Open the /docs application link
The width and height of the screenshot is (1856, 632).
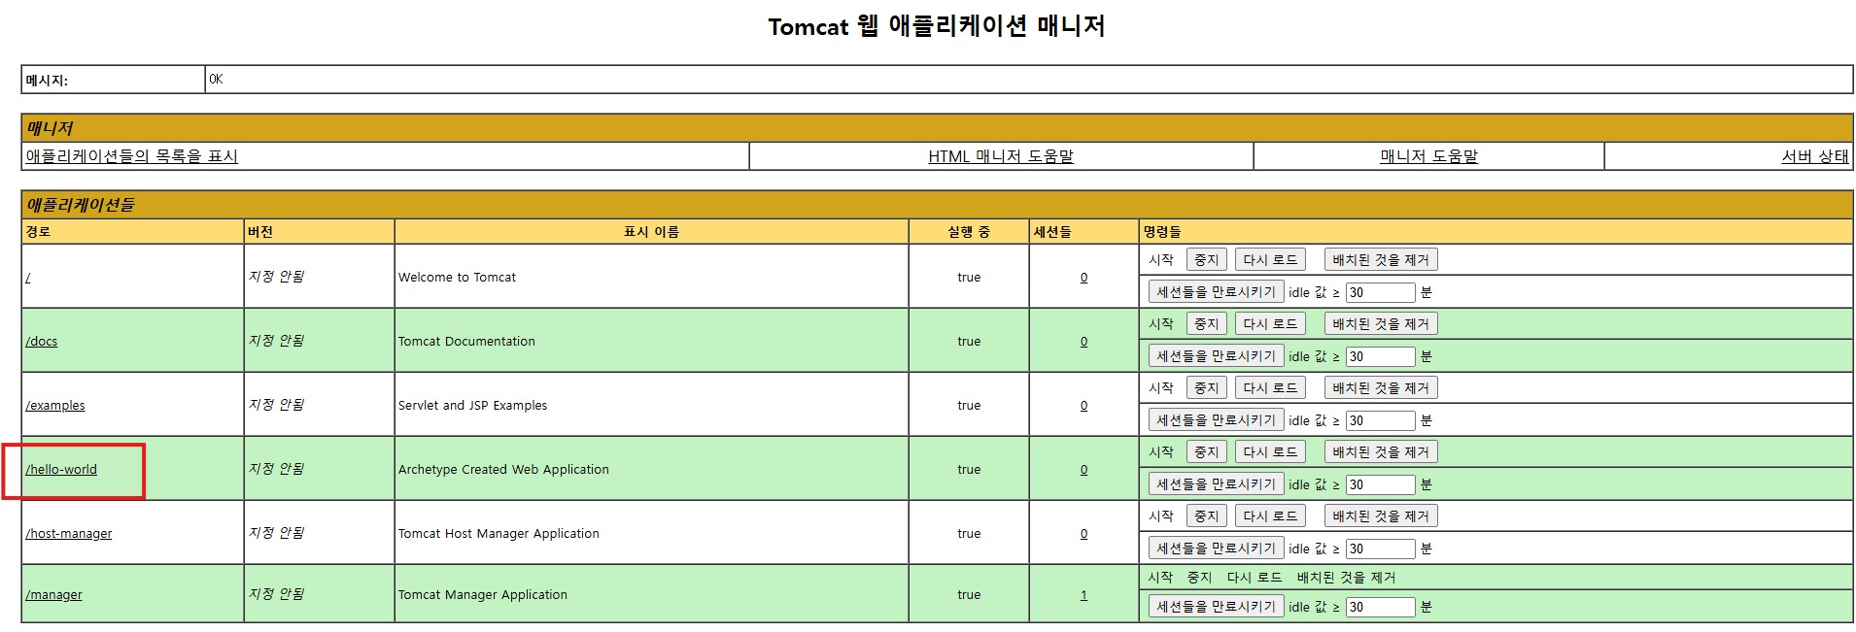pyautogui.click(x=42, y=342)
